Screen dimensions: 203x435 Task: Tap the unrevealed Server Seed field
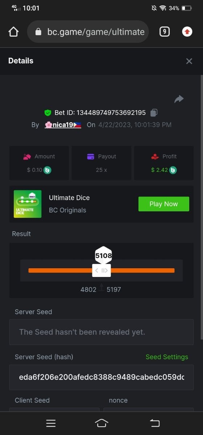[x=101, y=332]
